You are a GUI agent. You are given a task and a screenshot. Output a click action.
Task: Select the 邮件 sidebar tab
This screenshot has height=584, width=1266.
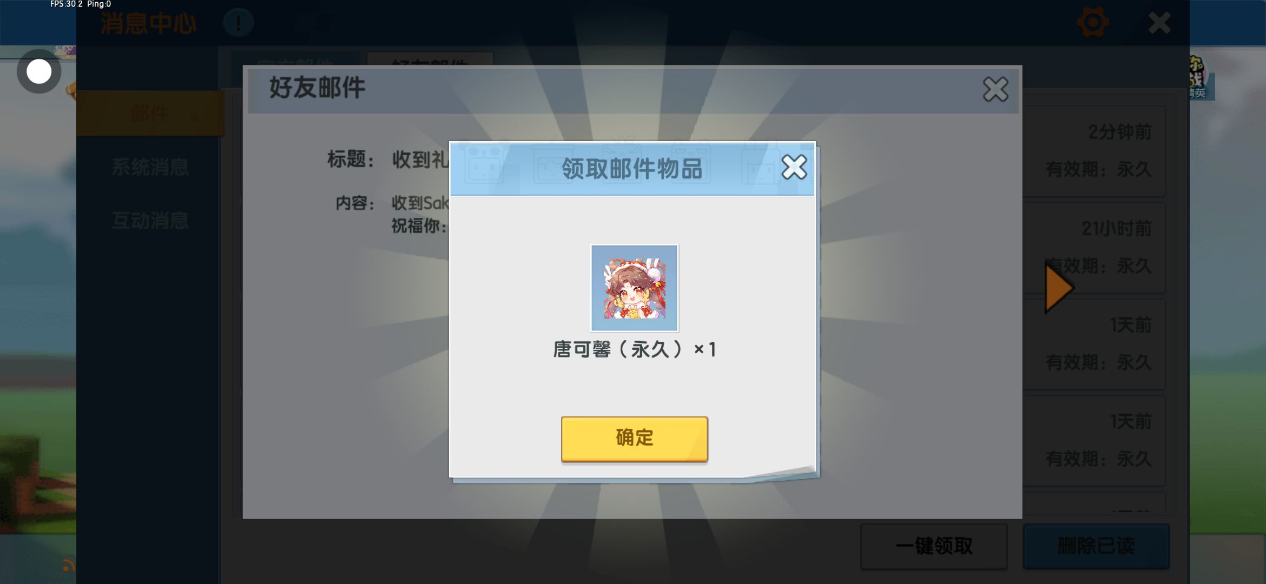pos(150,114)
